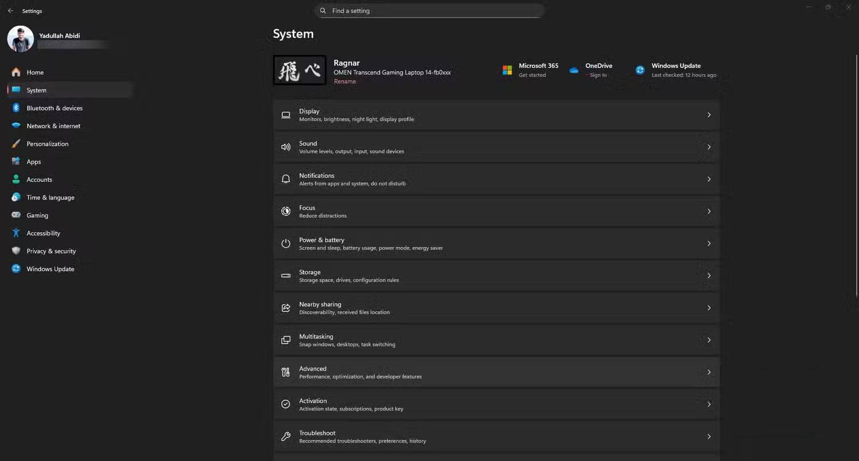This screenshot has width=859, height=461.
Task: Click the chevron on Focus row
Action: pos(709,212)
